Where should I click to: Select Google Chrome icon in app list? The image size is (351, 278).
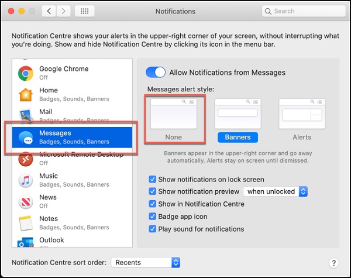click(x=25, y=73)
